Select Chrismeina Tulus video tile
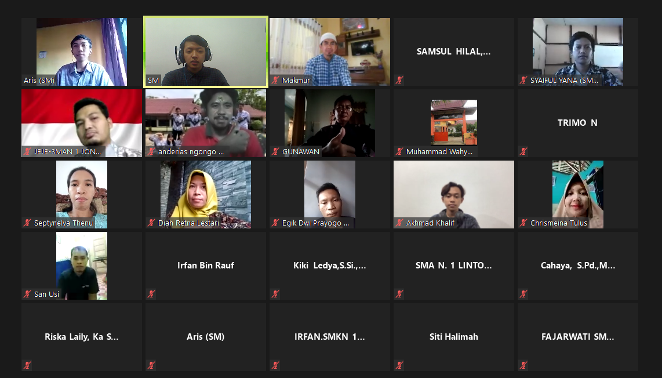Viewport: 662px width, 378px height. click(x=577, y=194)
